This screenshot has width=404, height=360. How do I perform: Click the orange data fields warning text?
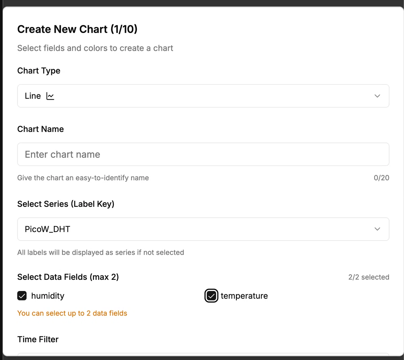[x=72, y=313]
